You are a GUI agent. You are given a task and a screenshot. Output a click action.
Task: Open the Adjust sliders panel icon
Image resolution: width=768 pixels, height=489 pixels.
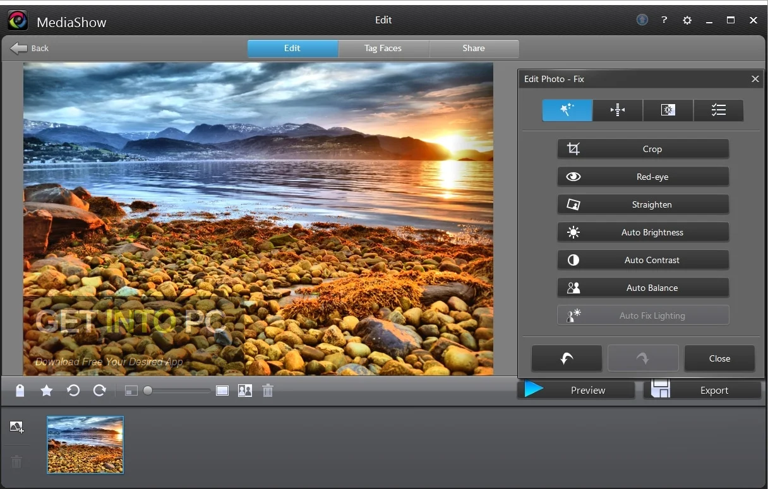point(617,110)
